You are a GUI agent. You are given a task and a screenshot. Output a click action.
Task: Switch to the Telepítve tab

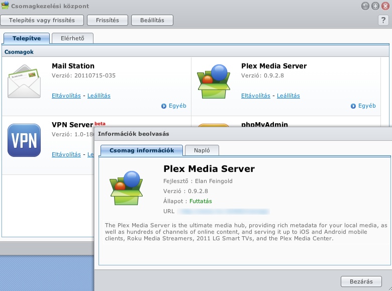pyautogui.click(x=27, y=38)
